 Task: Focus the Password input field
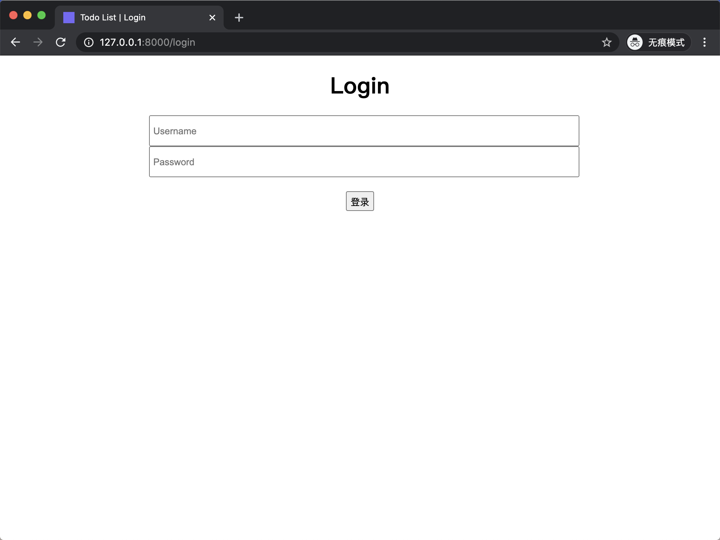(364, 162)
